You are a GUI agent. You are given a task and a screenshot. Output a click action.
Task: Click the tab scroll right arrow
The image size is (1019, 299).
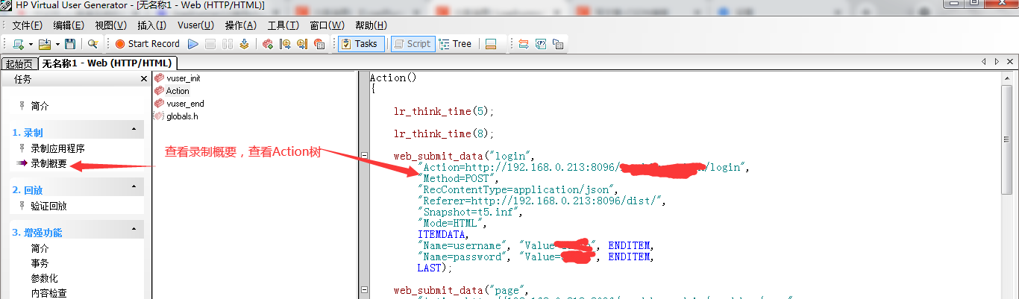pos(997,63)
